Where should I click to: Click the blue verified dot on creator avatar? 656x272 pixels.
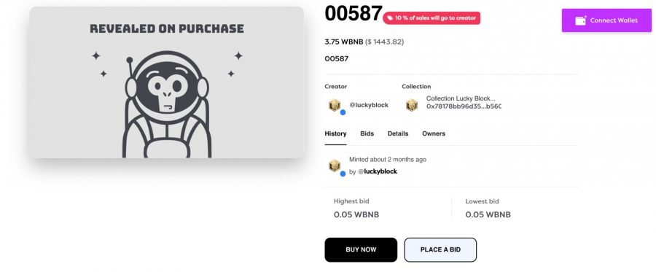click(343, 112)
